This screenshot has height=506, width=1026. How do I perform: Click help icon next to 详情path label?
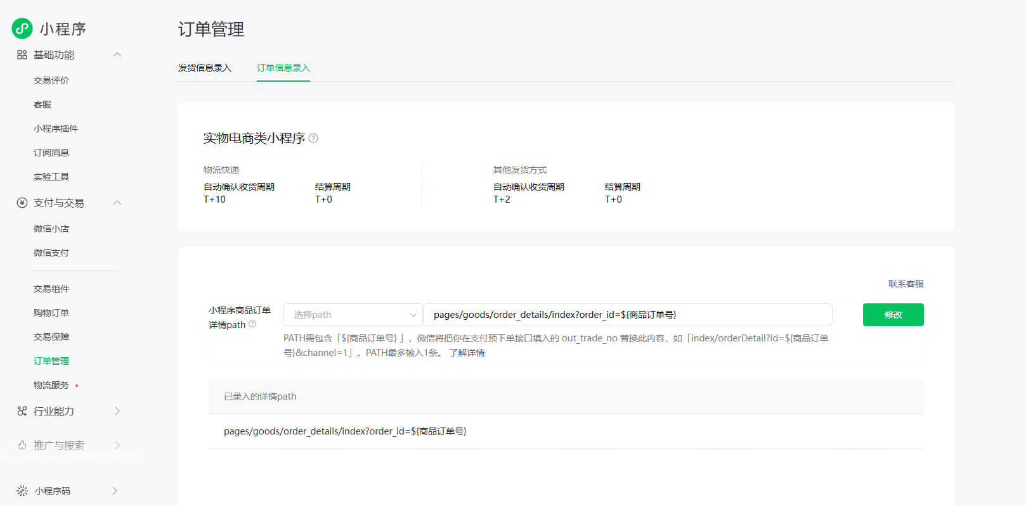tap(252, 324)
